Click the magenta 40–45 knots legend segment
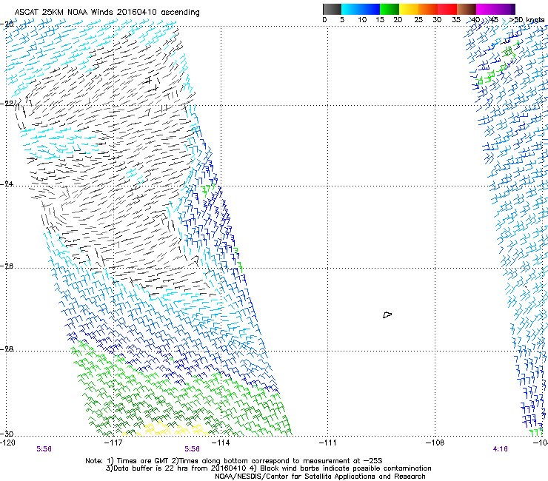This screenshot has height=481, width=548. point(486,9)
